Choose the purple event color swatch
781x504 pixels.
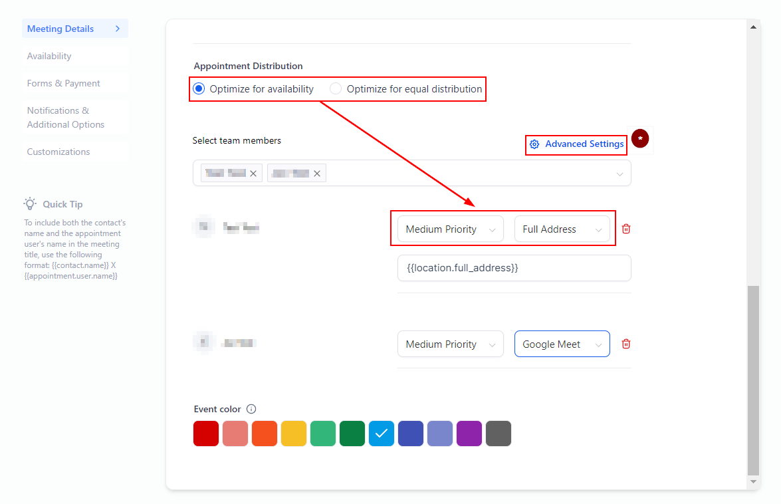click(x=469, y=434)
